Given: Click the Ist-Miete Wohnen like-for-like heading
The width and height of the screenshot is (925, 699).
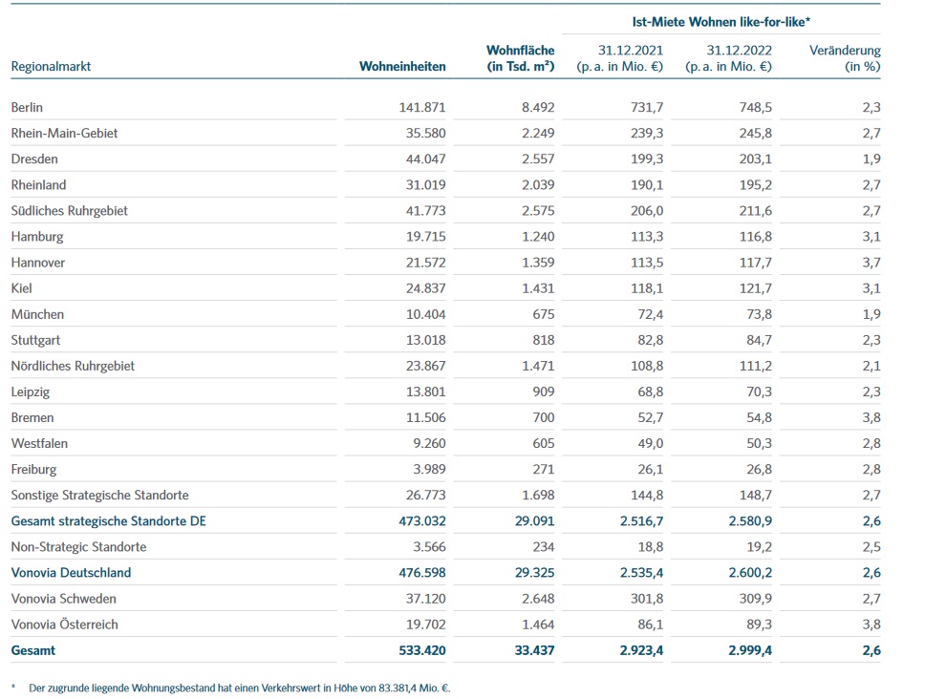Looking at the screenshot, I should [x=721, y=20].
